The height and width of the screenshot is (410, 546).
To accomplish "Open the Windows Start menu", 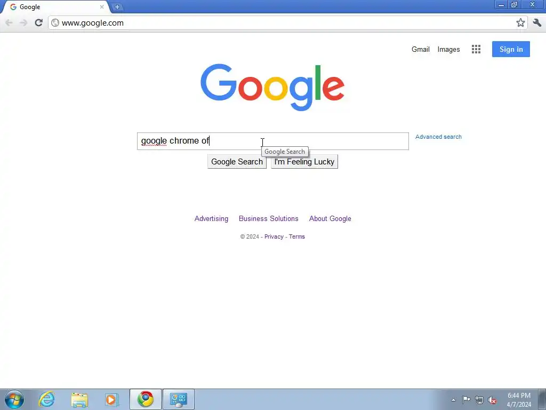I will point(14,399).
